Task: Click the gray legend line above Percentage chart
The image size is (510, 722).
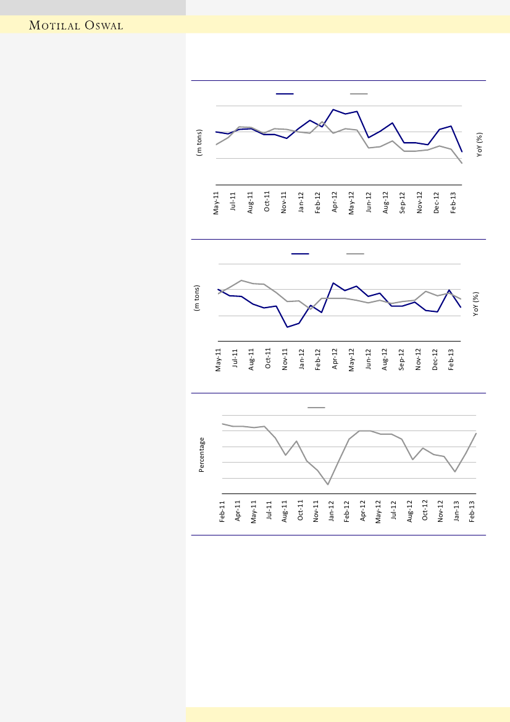Action: click(x=316, y=408)
